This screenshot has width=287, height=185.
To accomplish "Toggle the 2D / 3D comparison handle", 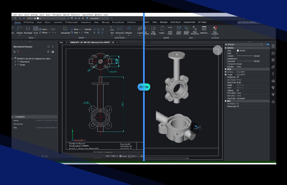I will coord(144,87).
